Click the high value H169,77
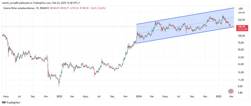 coord(65,8)
